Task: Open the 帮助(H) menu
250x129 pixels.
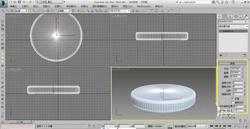Action: 159,6
